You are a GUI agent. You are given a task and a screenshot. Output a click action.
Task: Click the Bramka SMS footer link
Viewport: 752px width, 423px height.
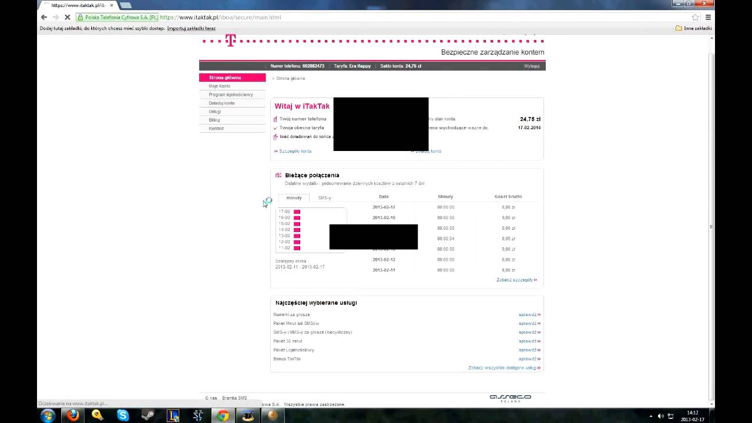click(234, 398)
